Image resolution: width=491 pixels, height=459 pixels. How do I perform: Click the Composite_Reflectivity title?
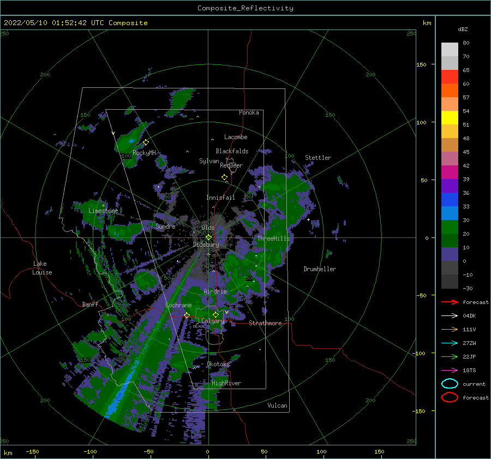click(x=245, y=8)
